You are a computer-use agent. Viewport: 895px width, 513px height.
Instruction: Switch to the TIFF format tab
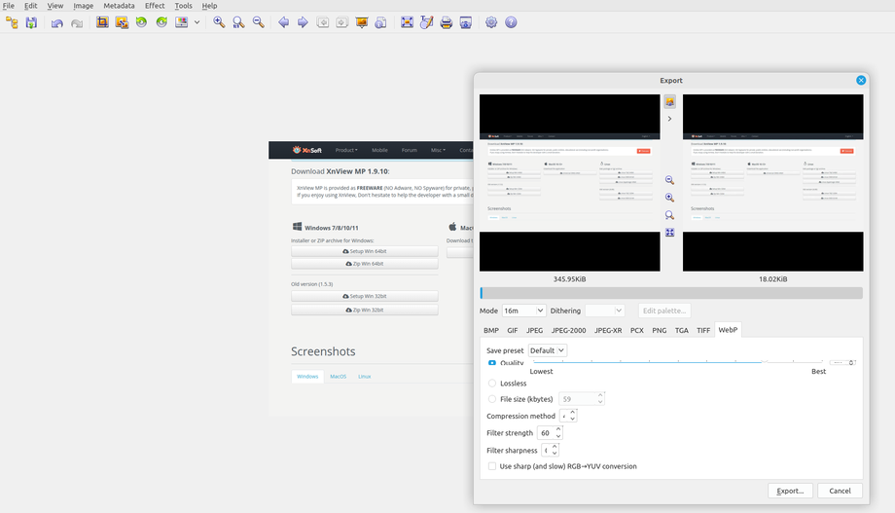[x=703, y=330]
